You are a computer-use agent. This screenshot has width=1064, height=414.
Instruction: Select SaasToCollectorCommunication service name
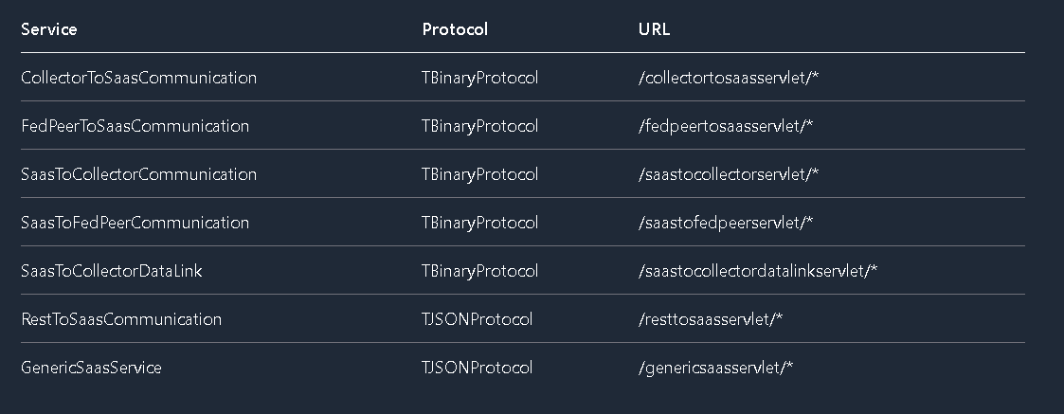(139, 173)
